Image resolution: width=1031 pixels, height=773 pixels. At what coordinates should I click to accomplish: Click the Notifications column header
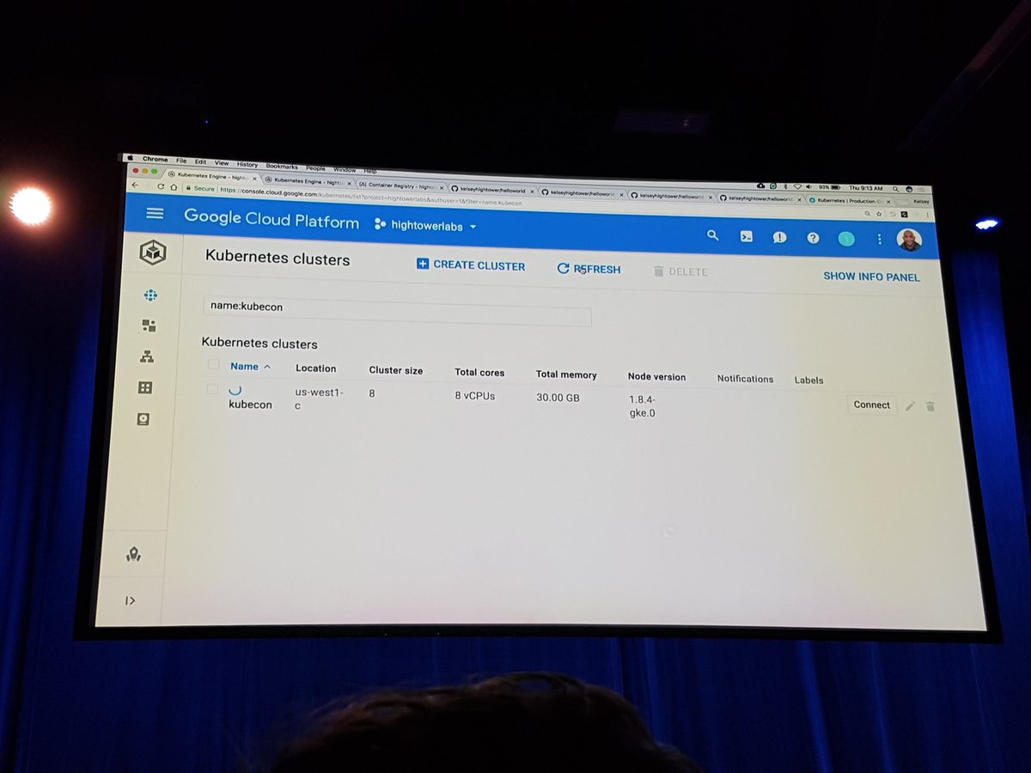click(x=745, y=379)
